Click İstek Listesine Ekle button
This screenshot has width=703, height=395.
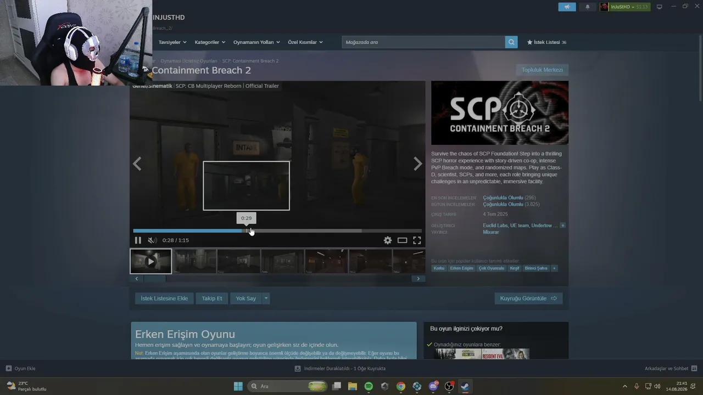pos(164,298)
